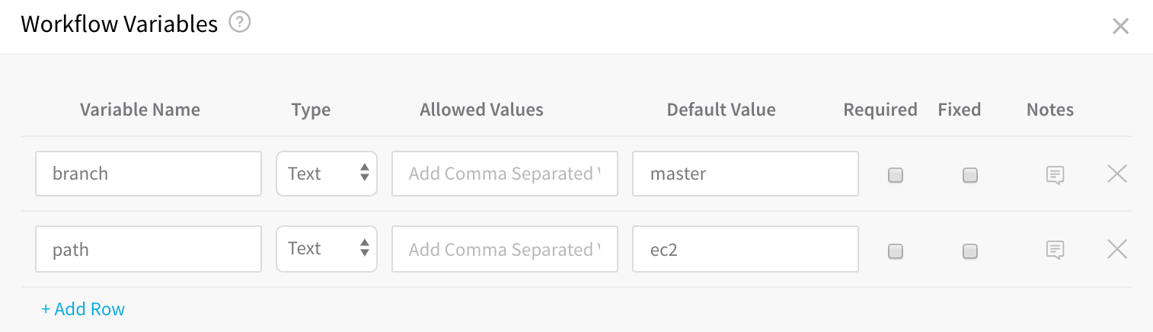Open Type dropdown for branch variable
This screenshot has width=1153, height=332.
tap(327, 174)
